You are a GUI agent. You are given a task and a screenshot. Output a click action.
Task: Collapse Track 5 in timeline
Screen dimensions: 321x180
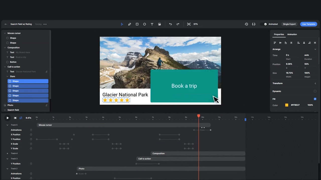point(7,125)
